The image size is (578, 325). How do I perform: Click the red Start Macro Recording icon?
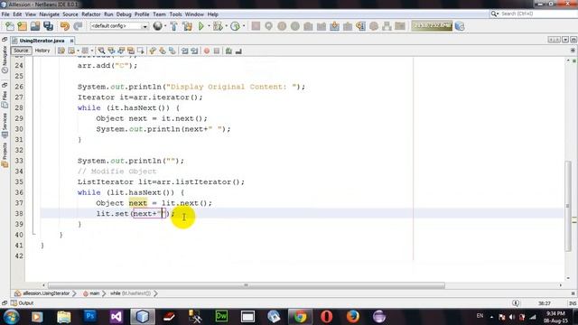[207, 51]
